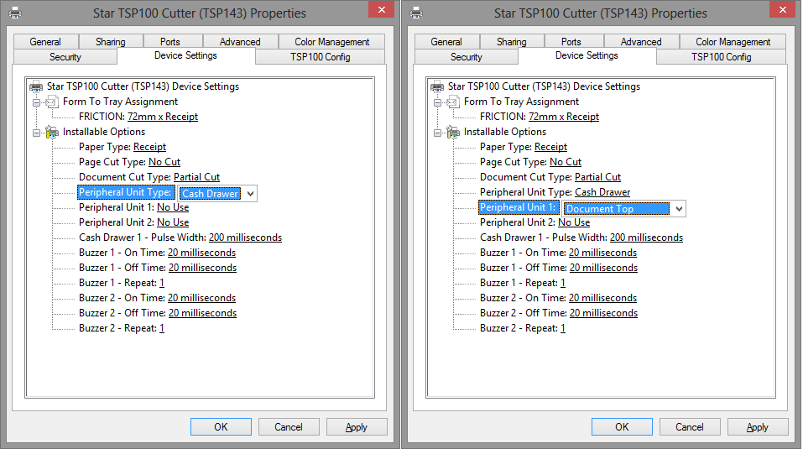The width and height of the screenshot is (803, 449).
Task: Open Security tab in right window
Action: (466, 57)
